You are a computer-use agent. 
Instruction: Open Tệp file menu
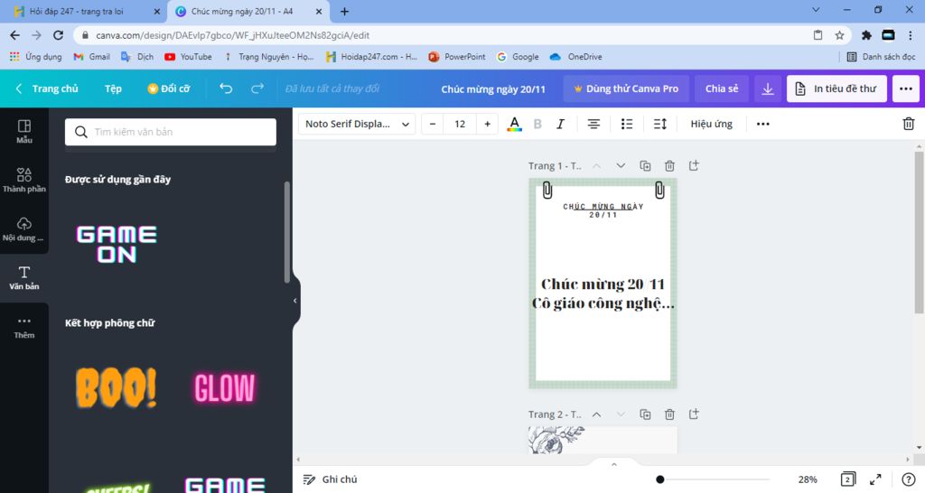113,88
